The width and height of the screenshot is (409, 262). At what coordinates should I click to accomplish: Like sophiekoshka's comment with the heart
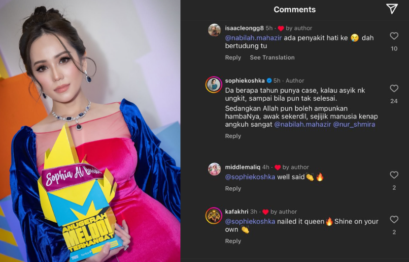[394, 88]
